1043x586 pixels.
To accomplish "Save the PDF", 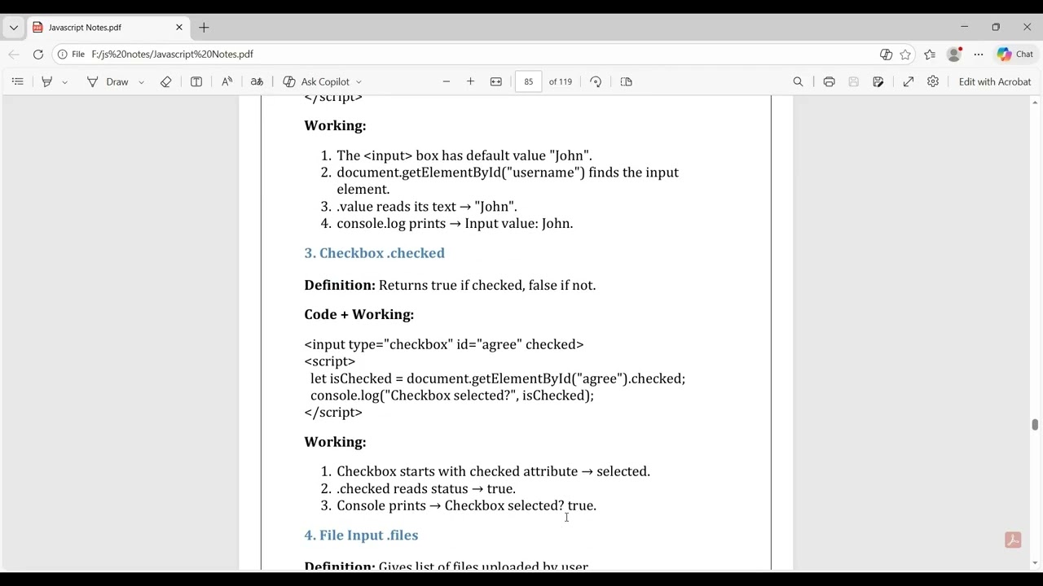I will coord(854,81).
